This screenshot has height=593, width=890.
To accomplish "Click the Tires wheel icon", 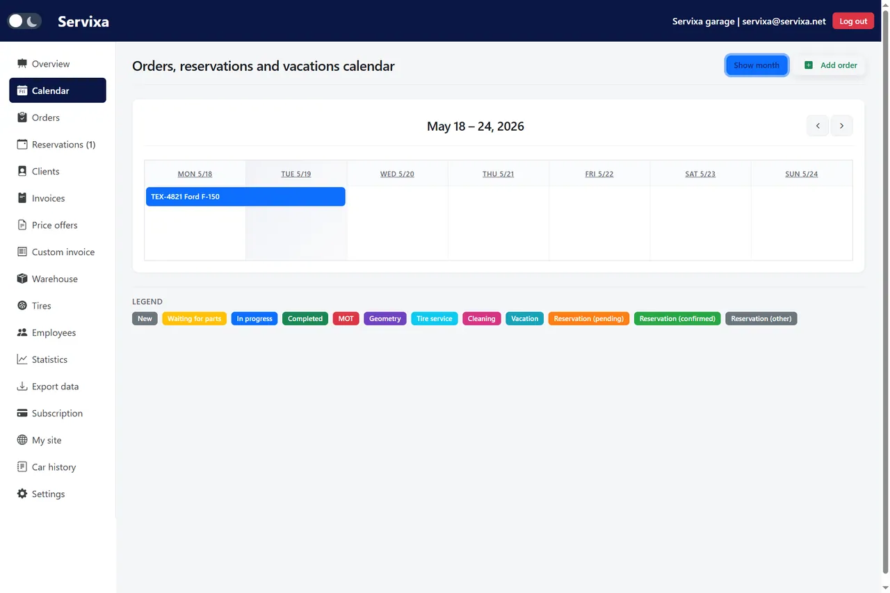I will [22, 306].
